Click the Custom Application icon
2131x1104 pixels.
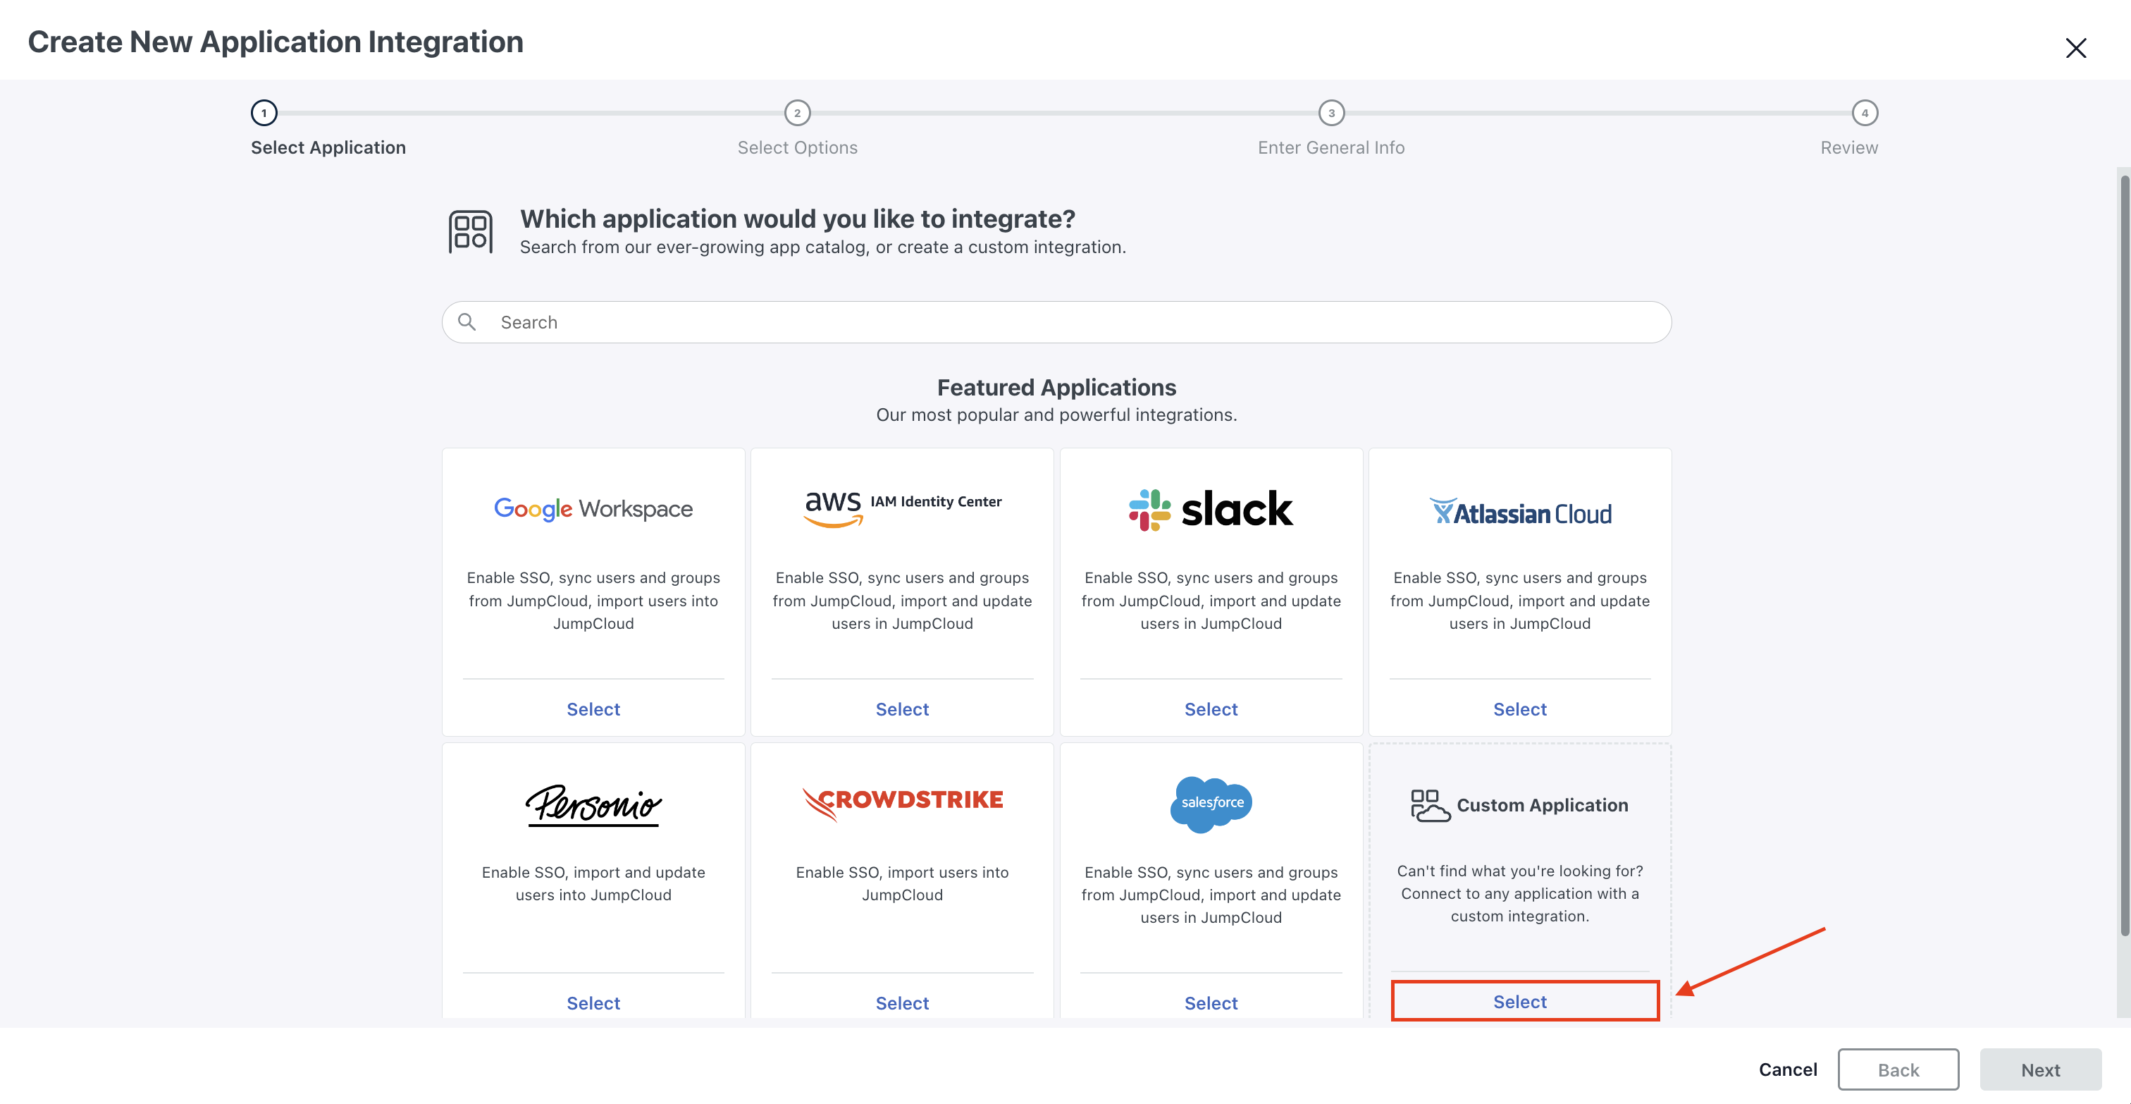1430,805
